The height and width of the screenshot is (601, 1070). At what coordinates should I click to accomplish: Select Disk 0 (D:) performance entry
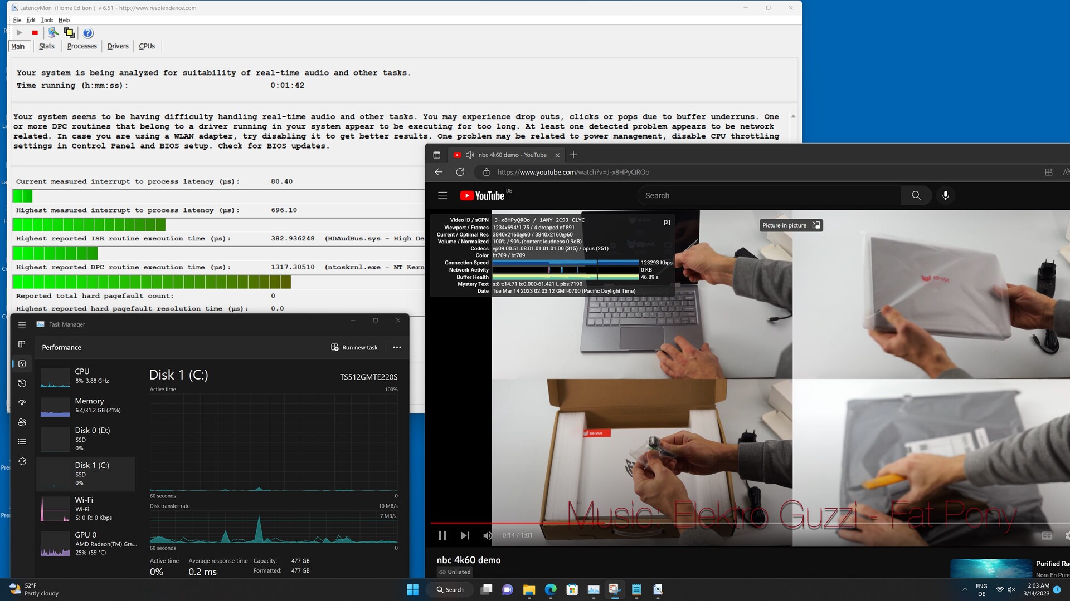click(86, 439)
